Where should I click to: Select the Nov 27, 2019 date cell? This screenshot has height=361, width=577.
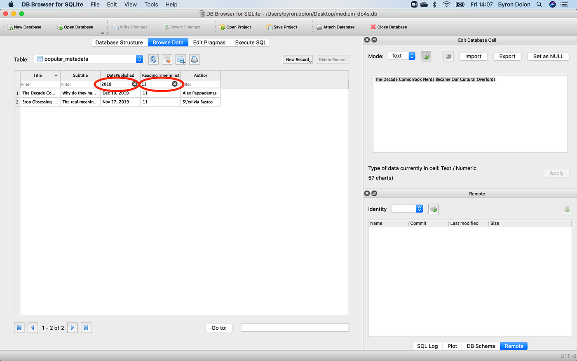pyautogui.click(x=120, y=102)
